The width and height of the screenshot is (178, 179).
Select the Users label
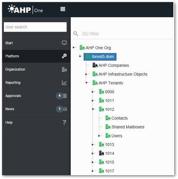coord(117,136)
